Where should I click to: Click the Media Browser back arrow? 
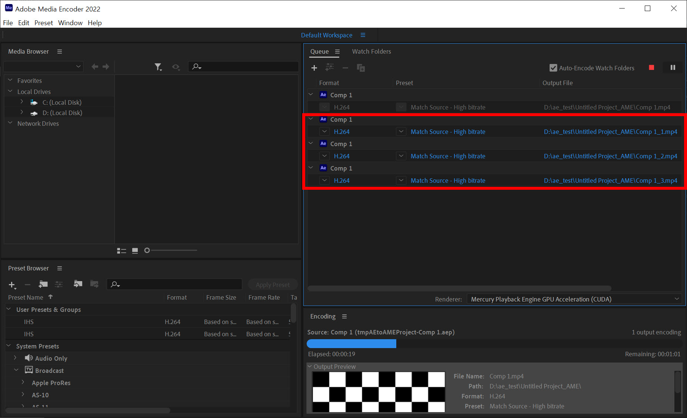pyautogui.click(x=95, y=67)
